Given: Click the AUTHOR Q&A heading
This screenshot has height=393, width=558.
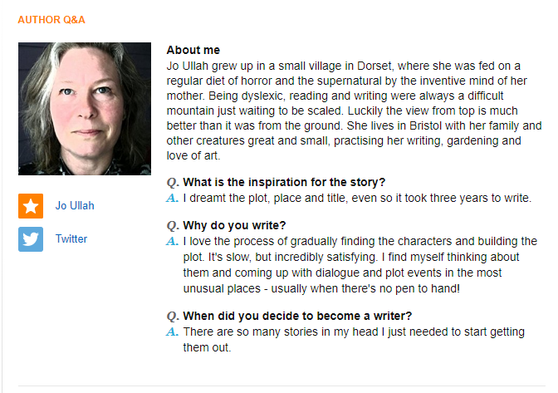Looking at the screenshot, I should tap(51, 18).
